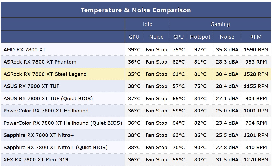Click ASUS RX 7800 XT TUF (Quiet BIOS)
The width and height of the screenshot is (272, 166).
click(x=48, y=99)
